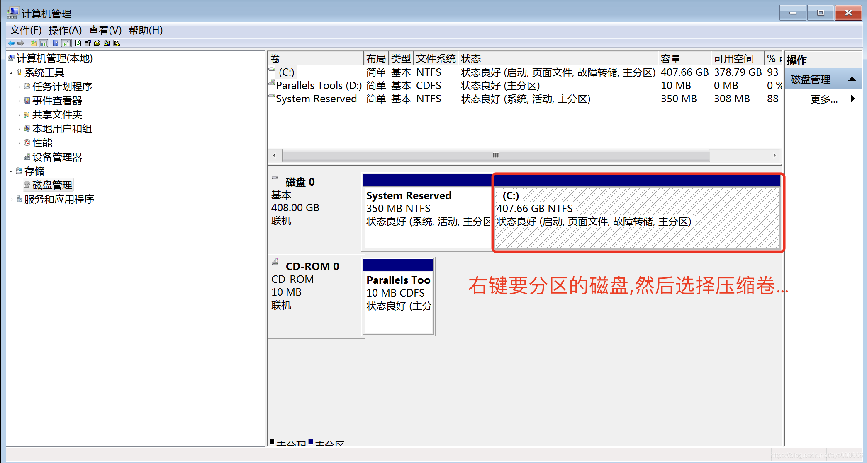Click the blue Help question mark icon
The width and height of the screenshot is (867, 463).
tap(56, 43)
